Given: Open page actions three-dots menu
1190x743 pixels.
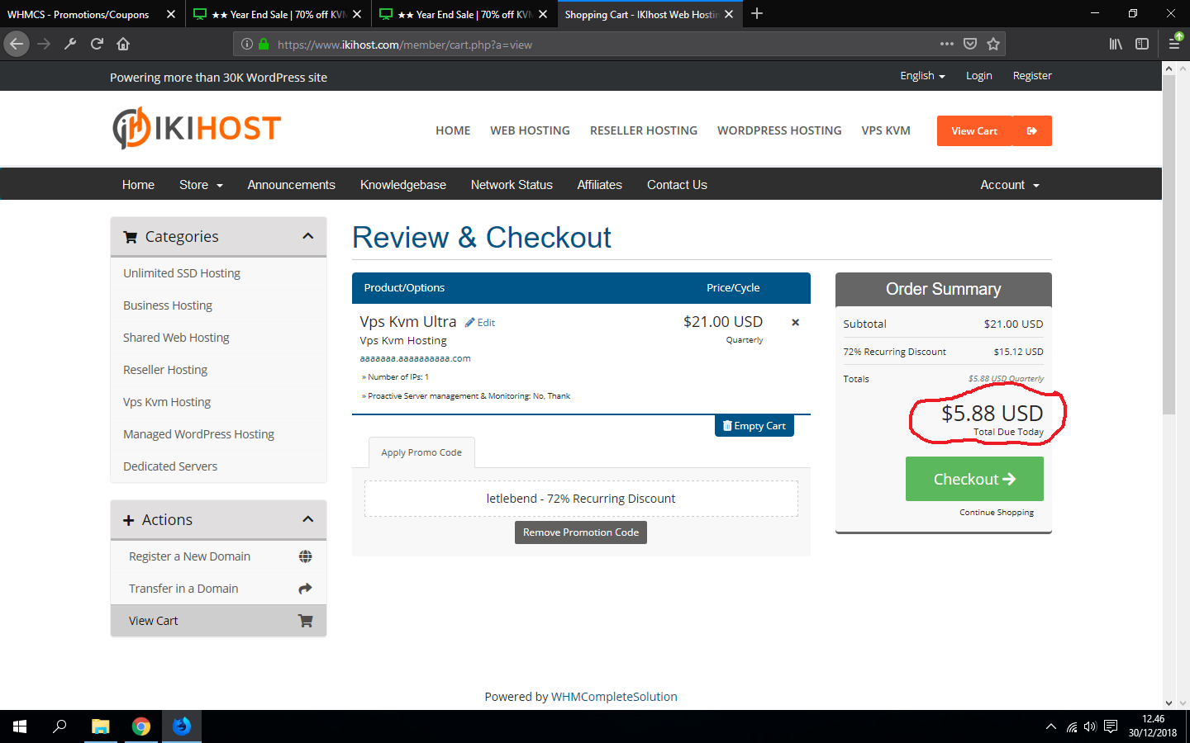Looking at the screenshot, I should (x=947, y=44).
